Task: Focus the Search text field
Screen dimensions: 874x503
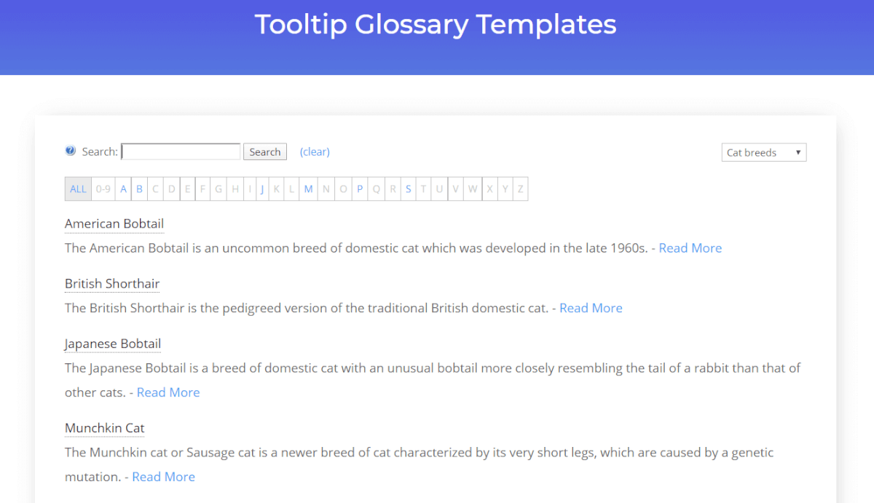Action: click(x=181, y=151)
